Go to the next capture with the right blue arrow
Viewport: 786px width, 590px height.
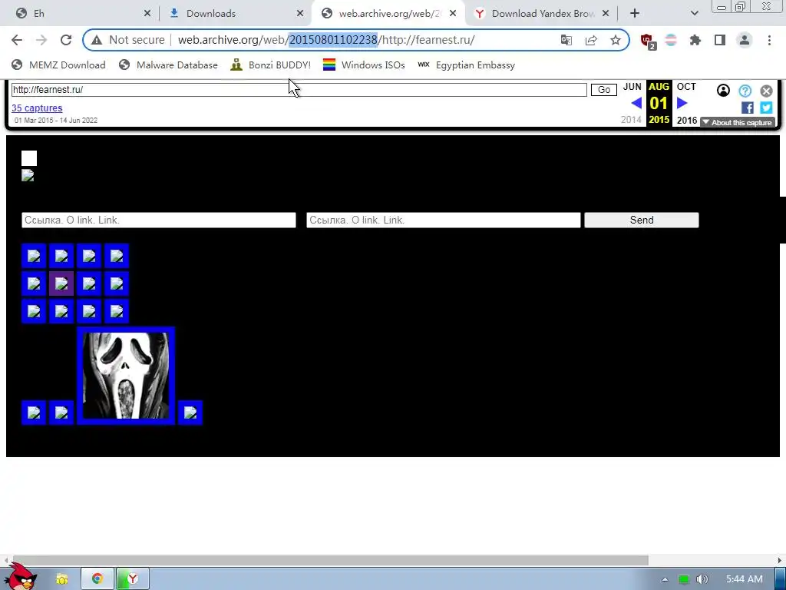click(682, 103)
